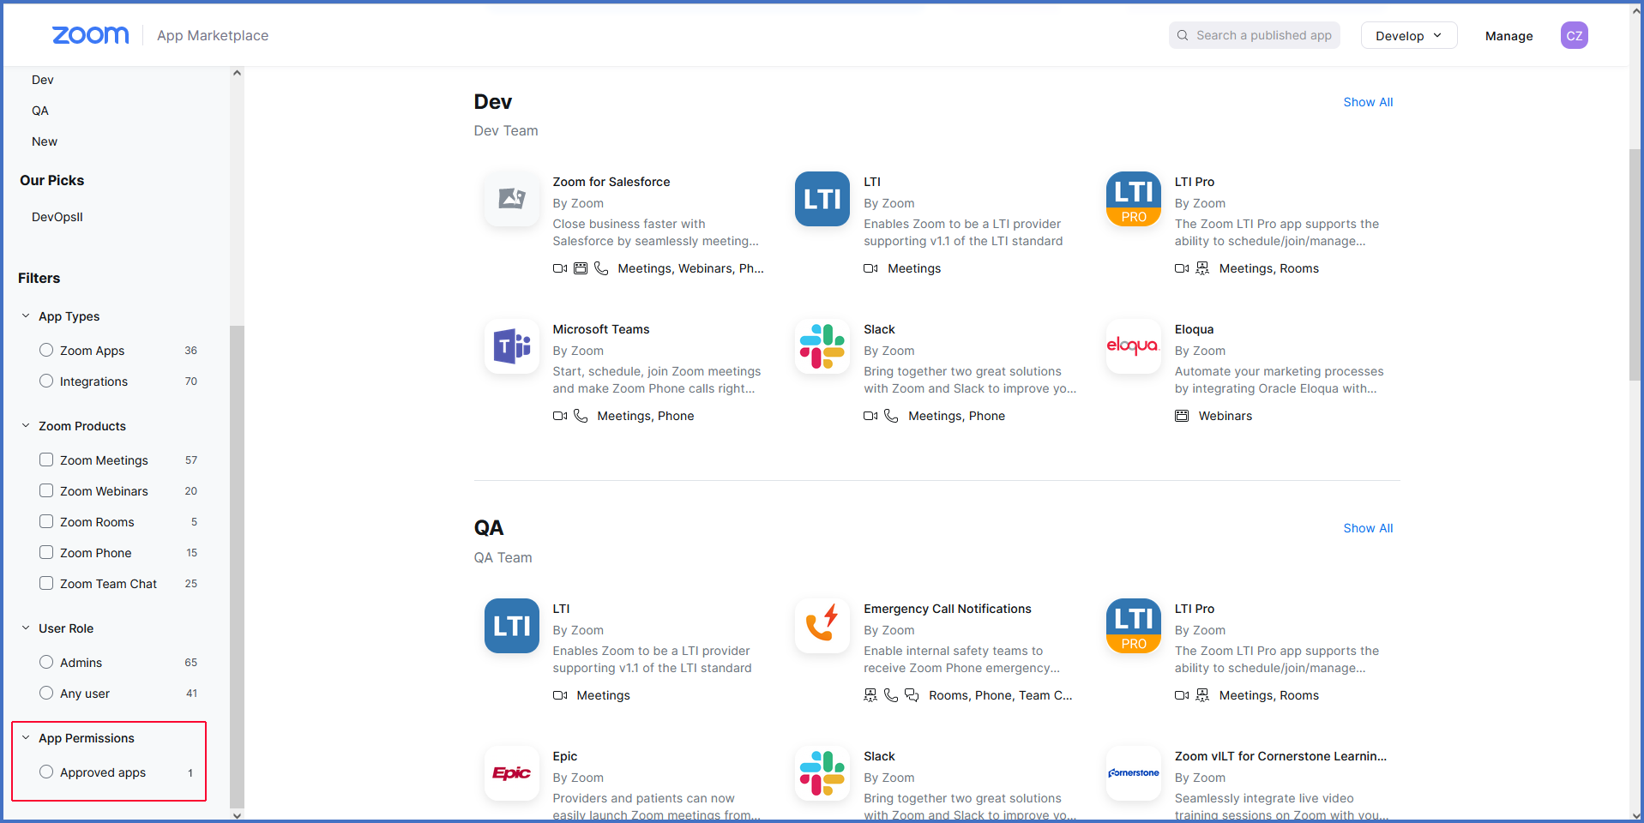Viewport: 1644px width, 823px height.
Task: Click the webinars icon under Eloqua
Action: point(1182,416)
